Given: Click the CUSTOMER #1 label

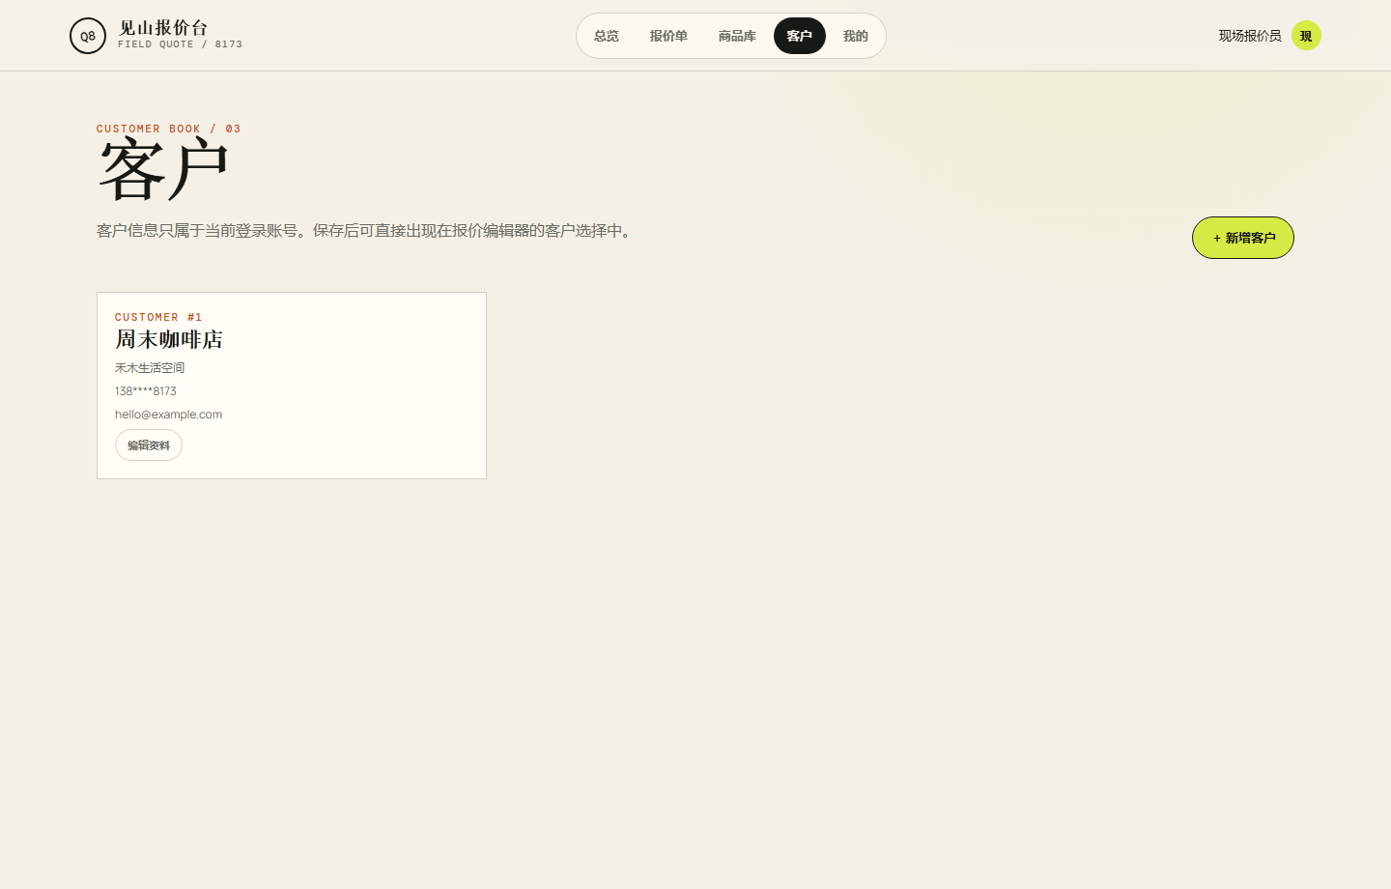Looking at the screenshot, I should (158, 317).
